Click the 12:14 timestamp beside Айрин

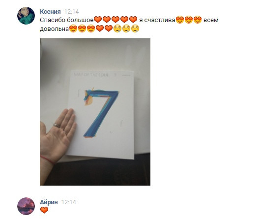click(x=69, y=202)
